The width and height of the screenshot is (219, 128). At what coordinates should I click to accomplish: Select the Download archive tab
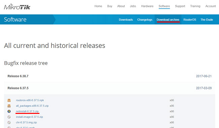coord(168,19)
